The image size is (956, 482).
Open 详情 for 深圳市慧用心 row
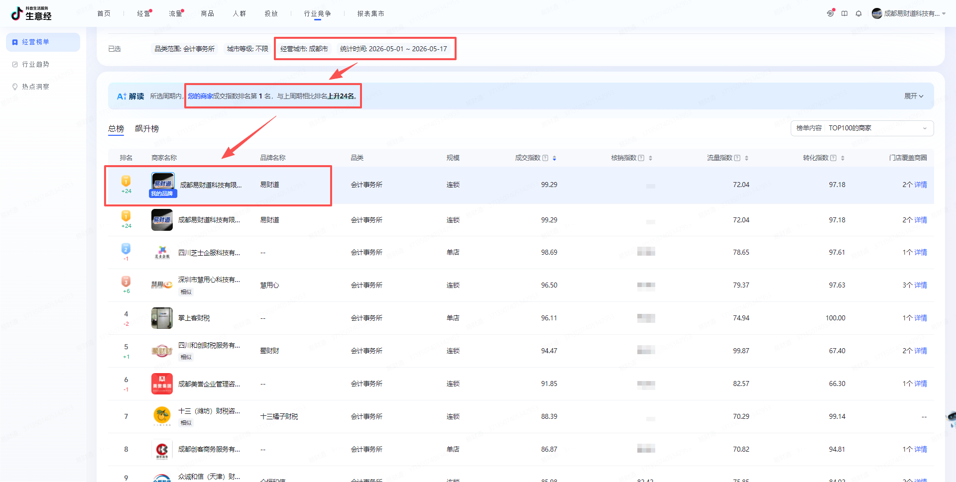(x=921, y=286)
